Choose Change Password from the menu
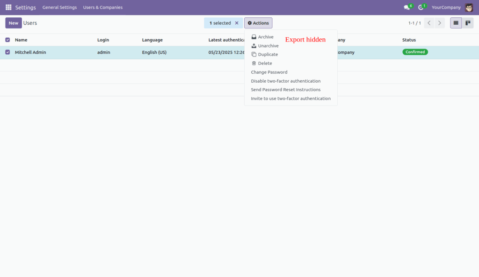The height and width of the screenshot is (277, 479). click(269, 72)
